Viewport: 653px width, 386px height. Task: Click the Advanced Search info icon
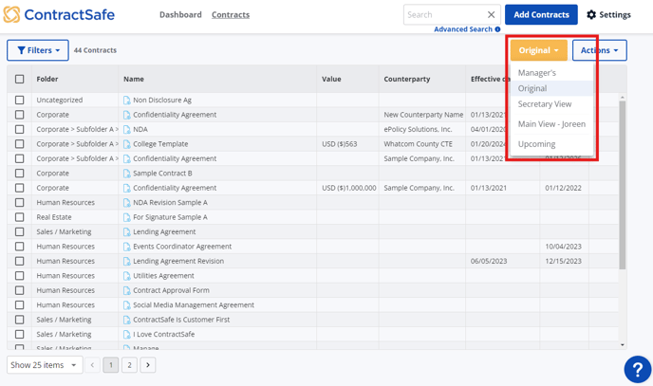(497, 29)
